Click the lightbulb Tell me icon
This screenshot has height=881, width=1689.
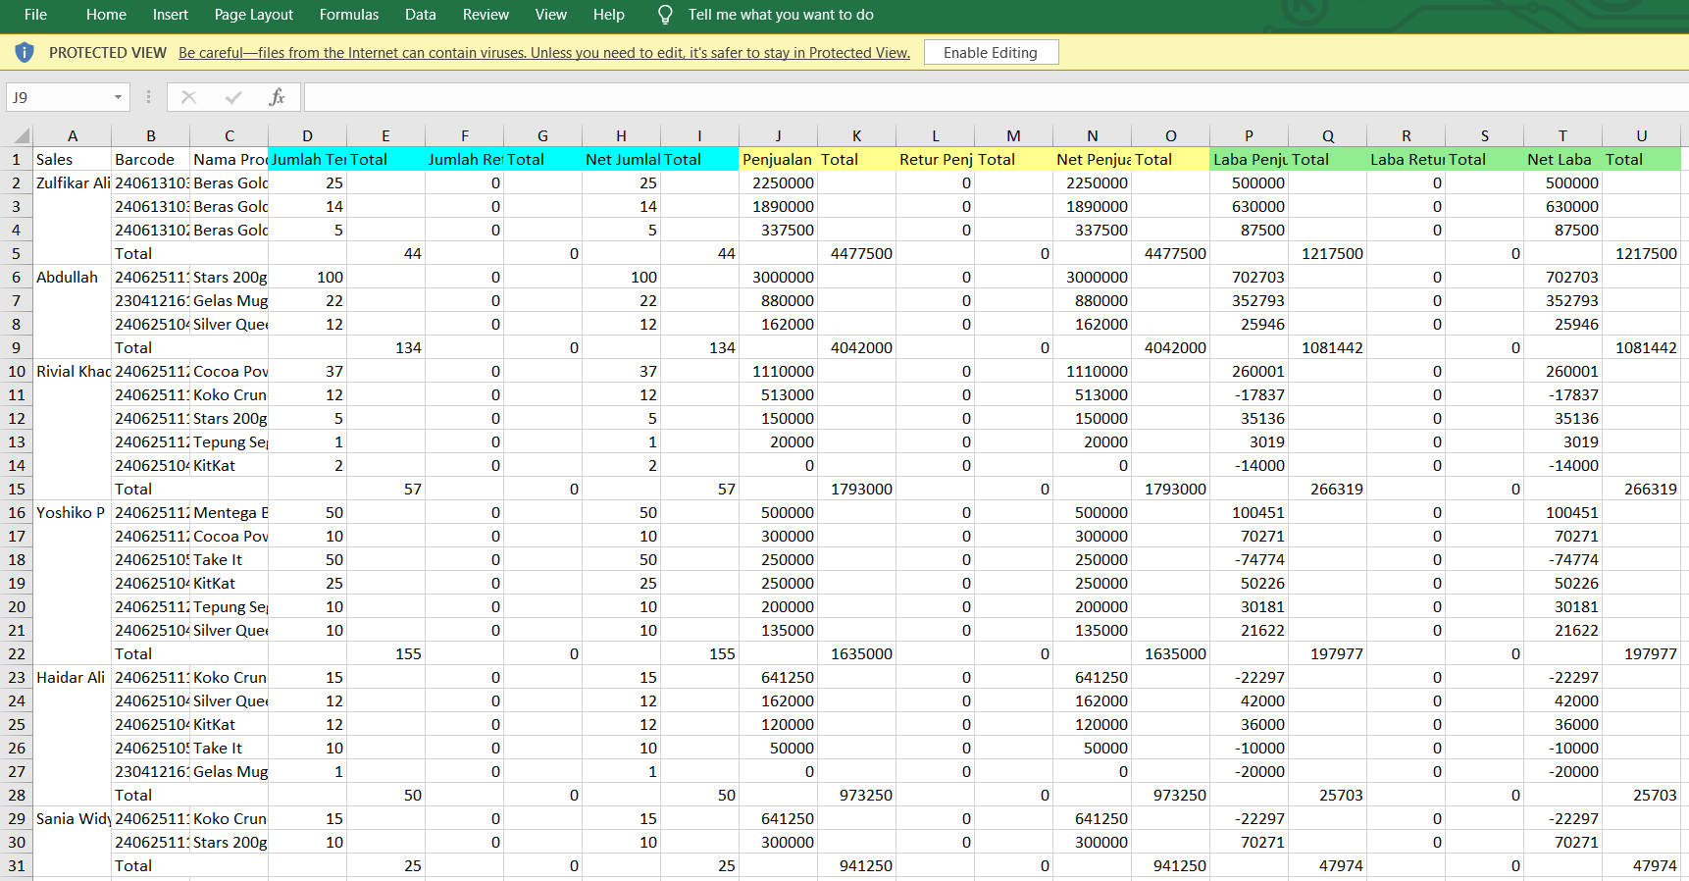coord(665,15)
